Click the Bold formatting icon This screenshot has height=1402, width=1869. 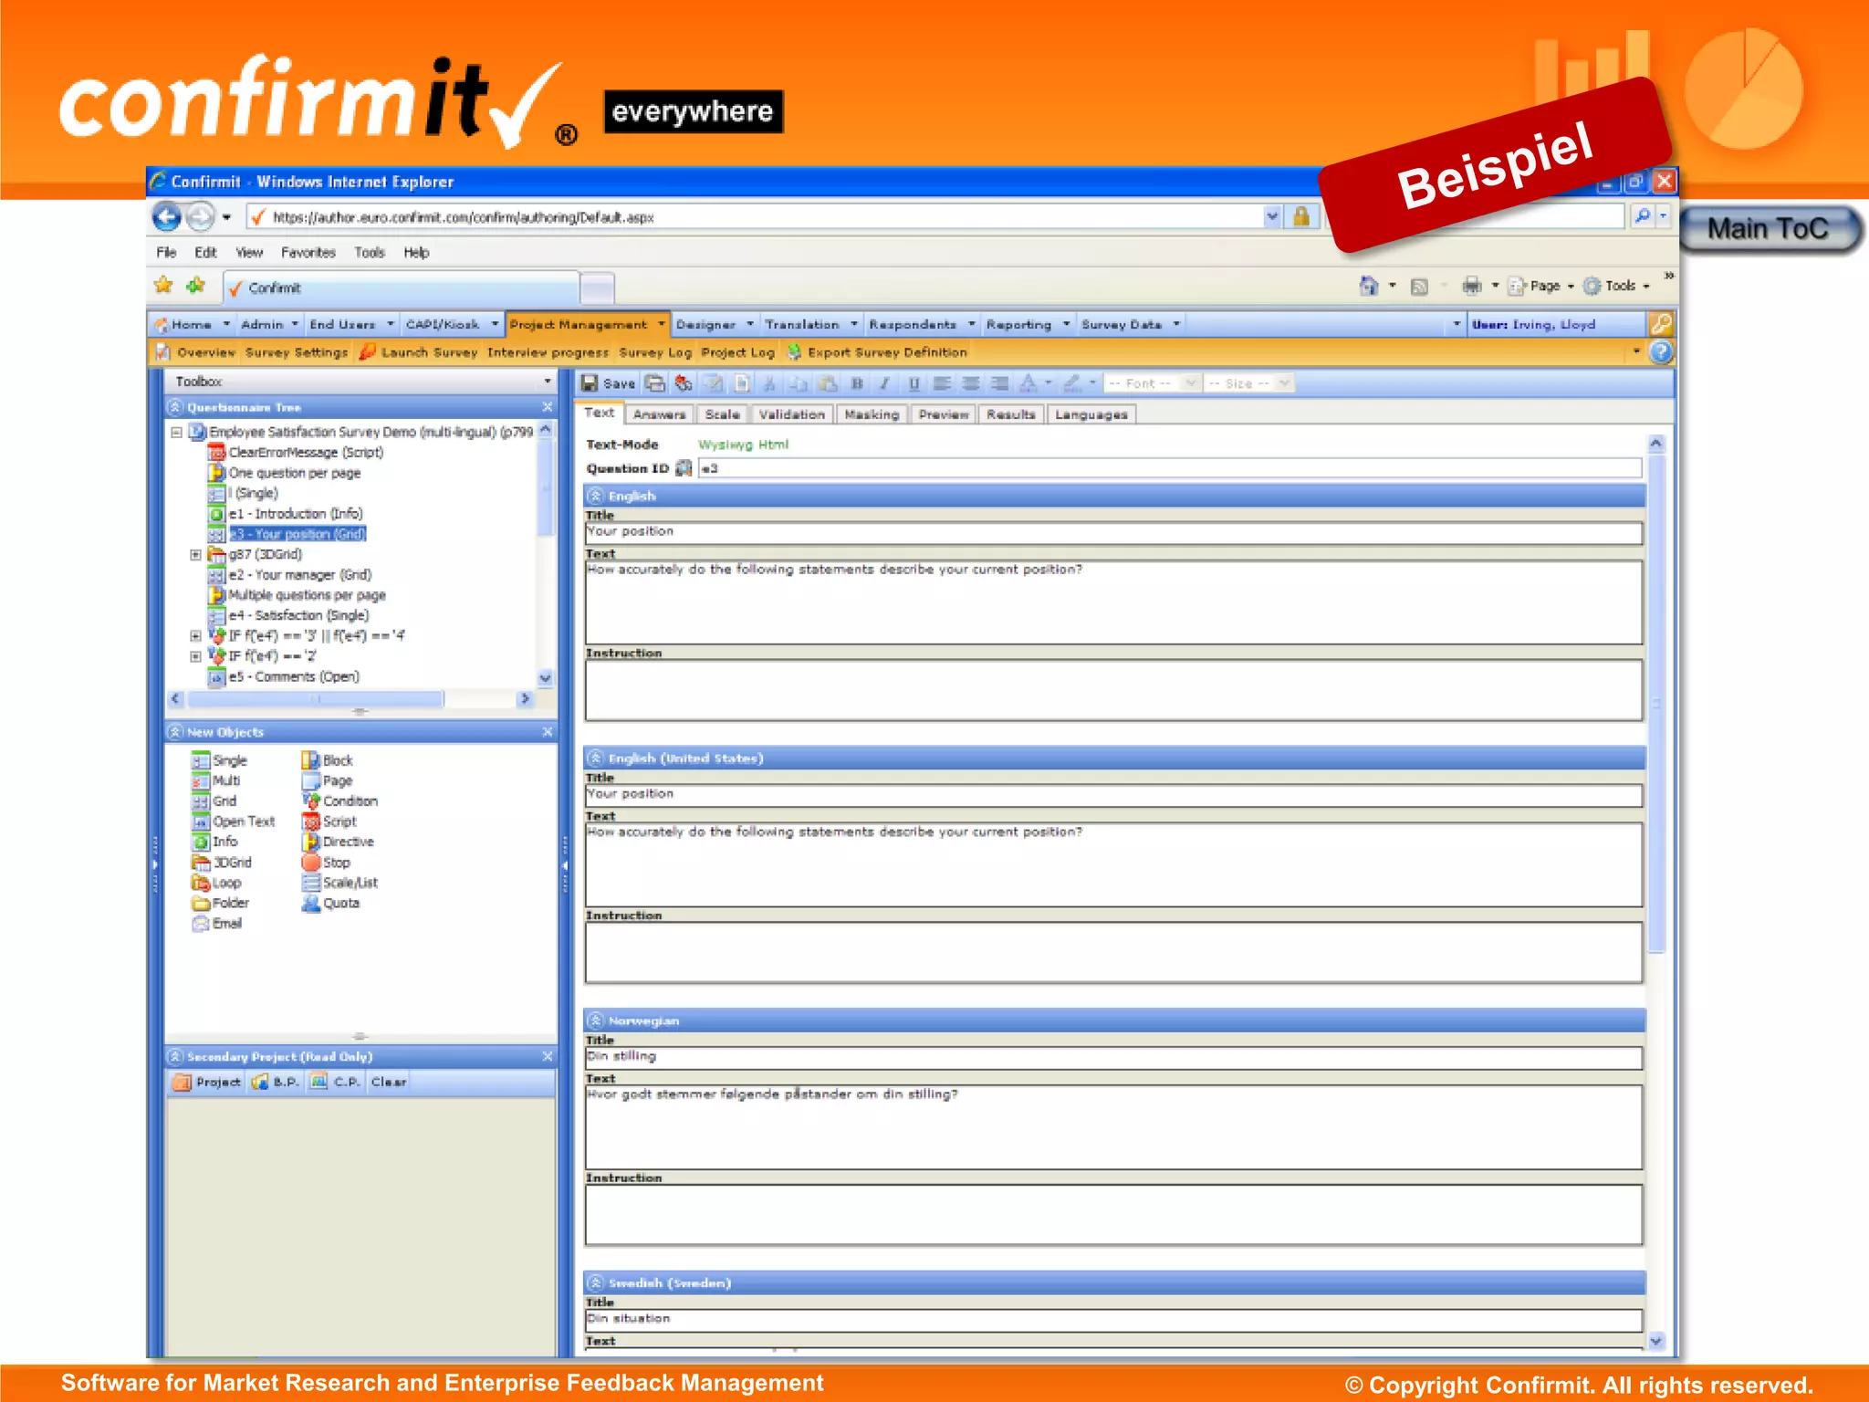point(856,383)
